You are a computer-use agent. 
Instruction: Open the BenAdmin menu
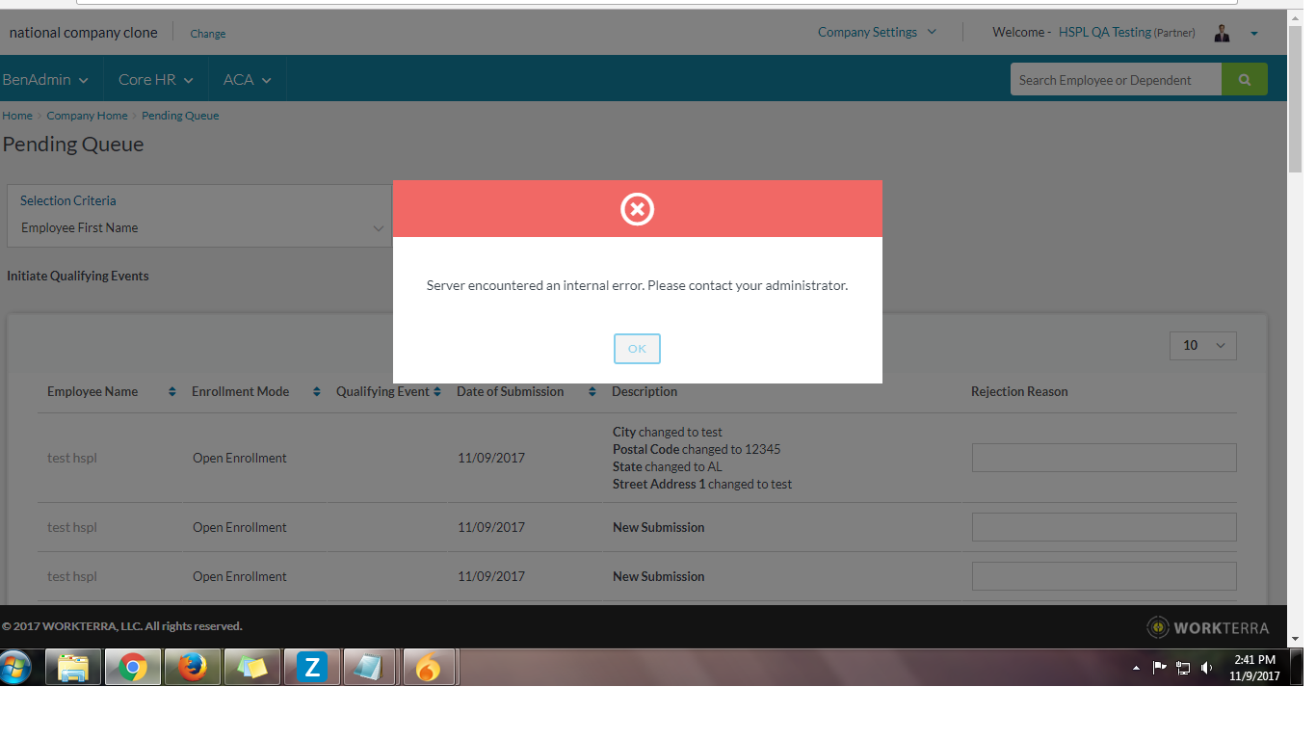[x=45, y=80]
